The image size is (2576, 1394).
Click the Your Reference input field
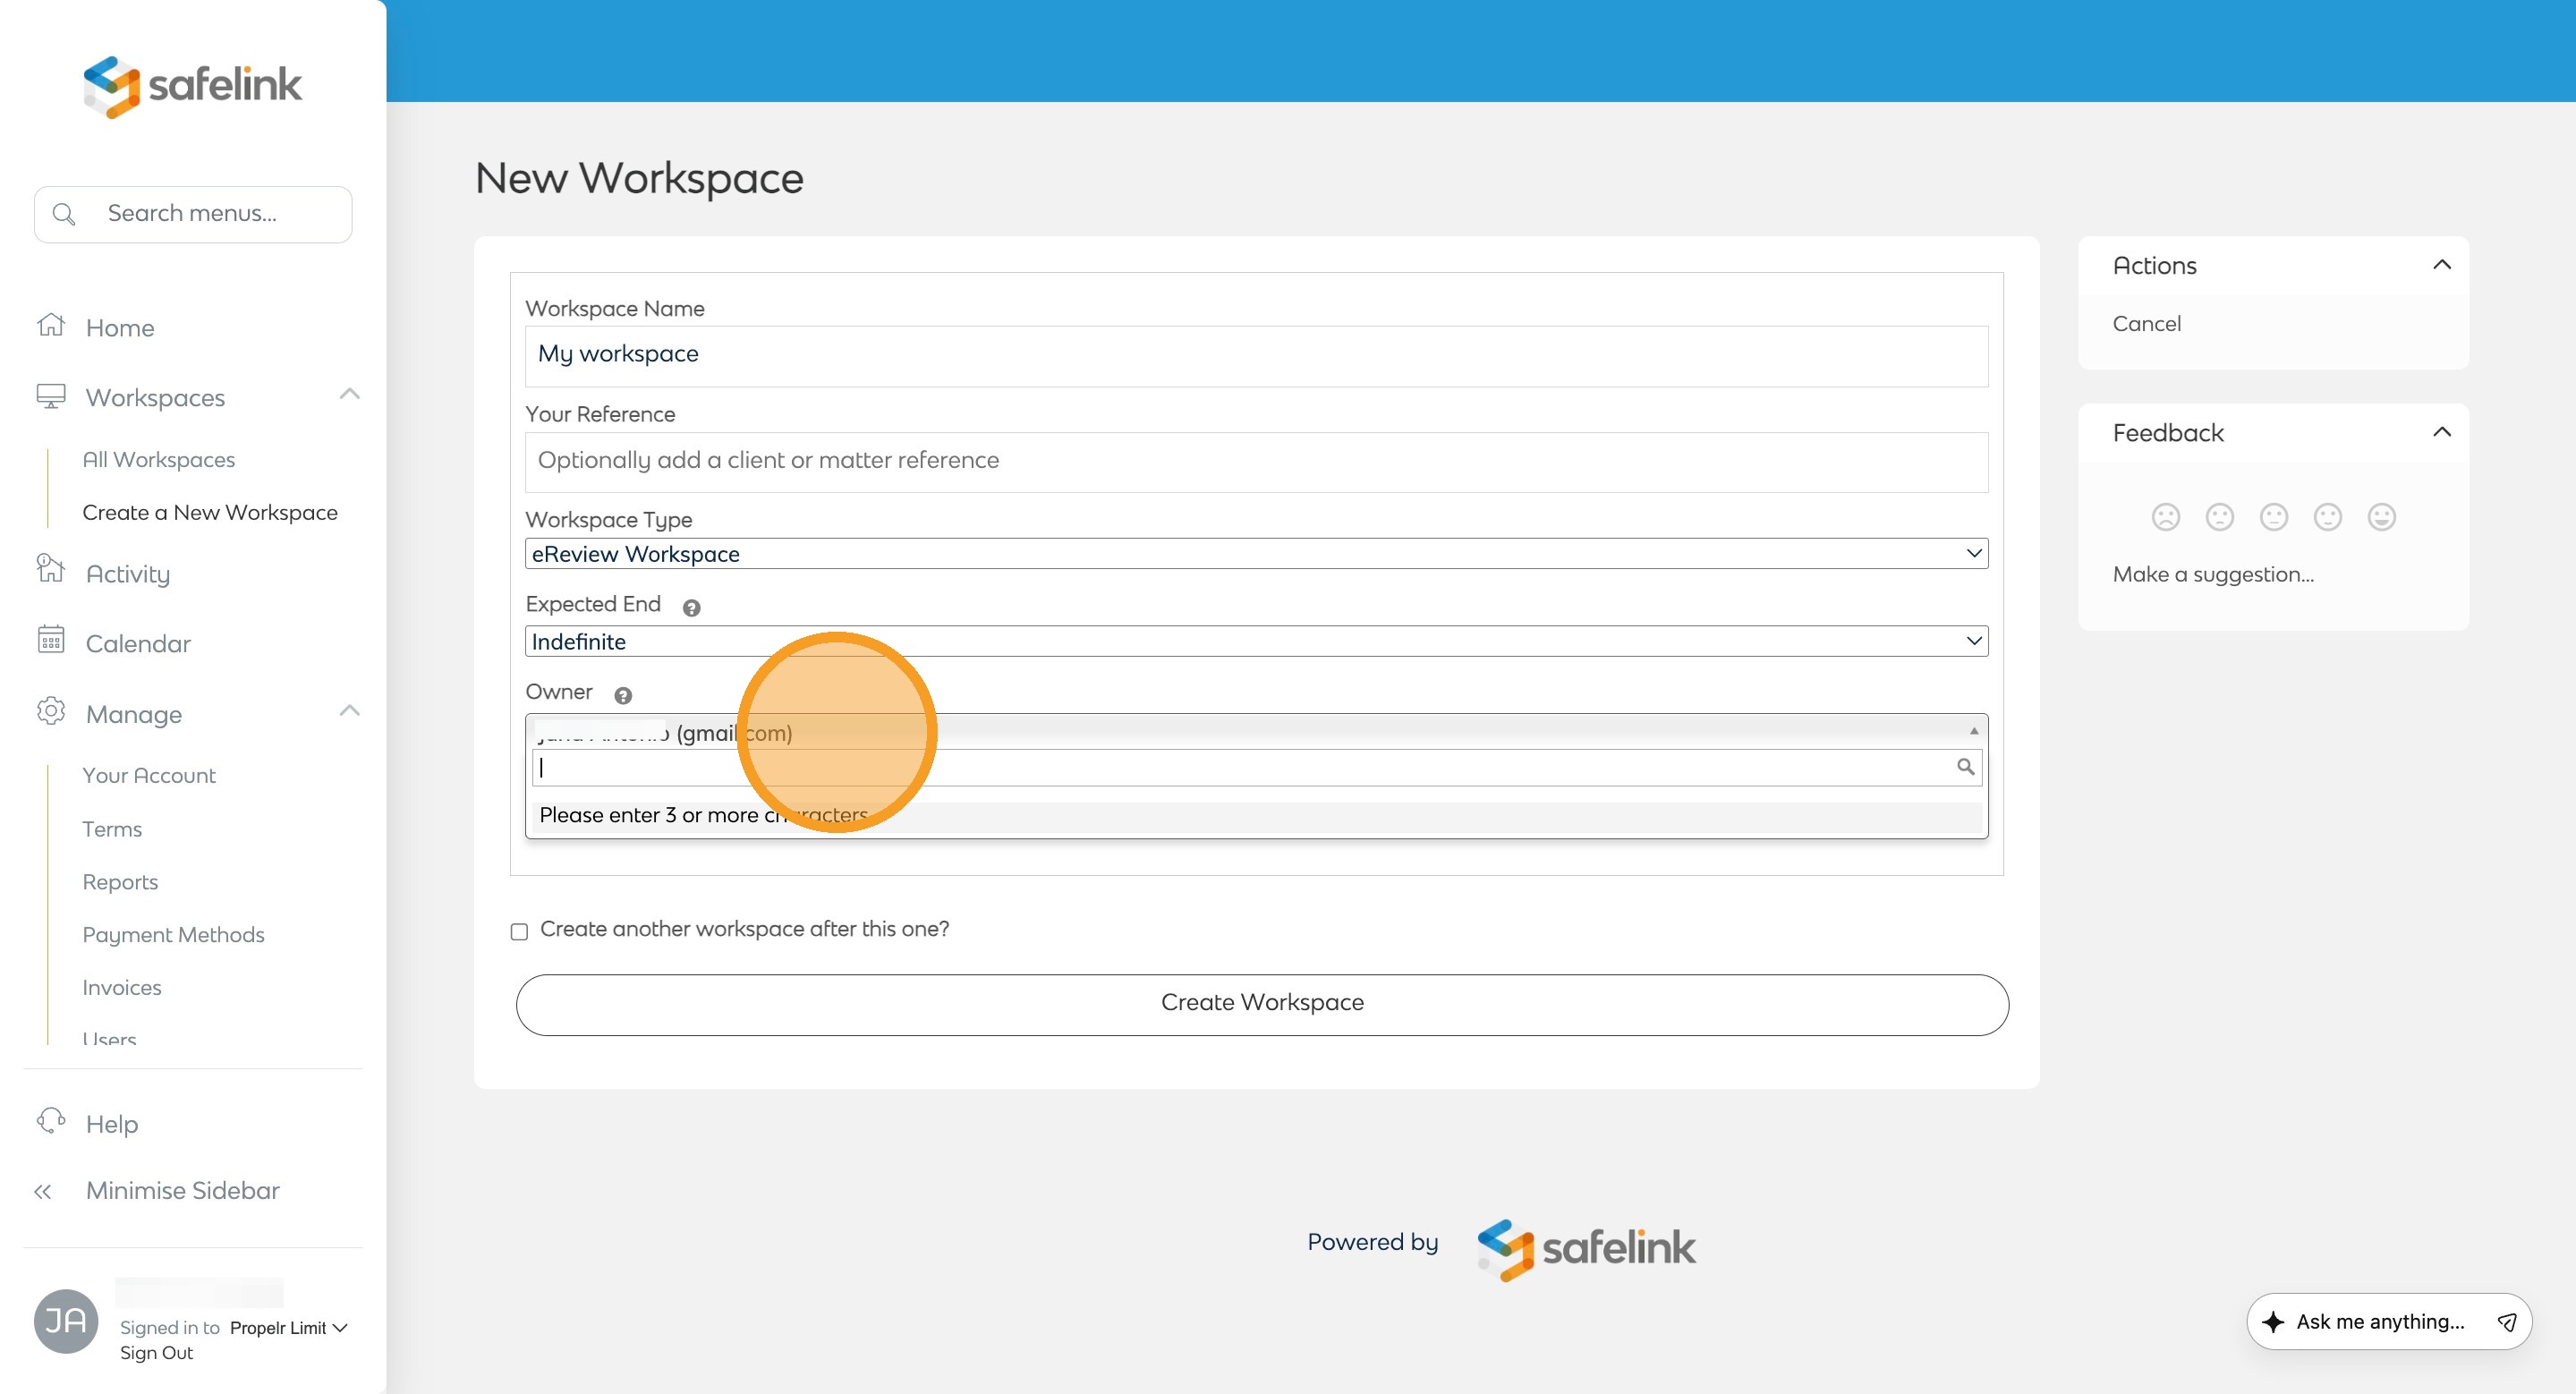[x=1256, y=461]
